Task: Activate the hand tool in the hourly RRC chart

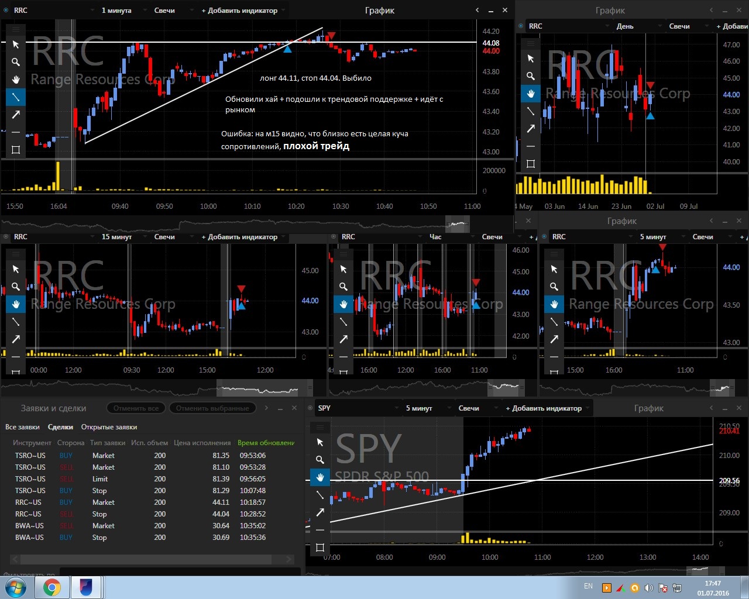Action: point(343,304)
